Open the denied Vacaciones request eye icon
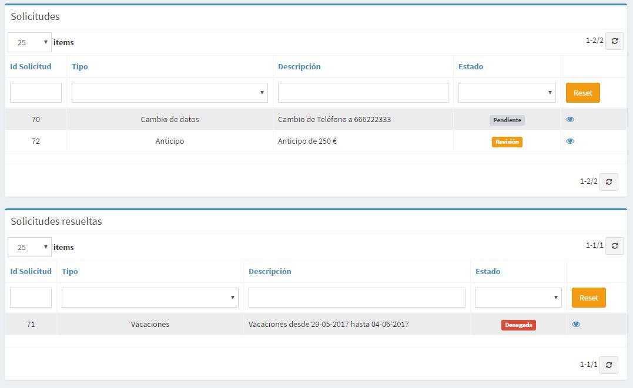 coord(576,324)
